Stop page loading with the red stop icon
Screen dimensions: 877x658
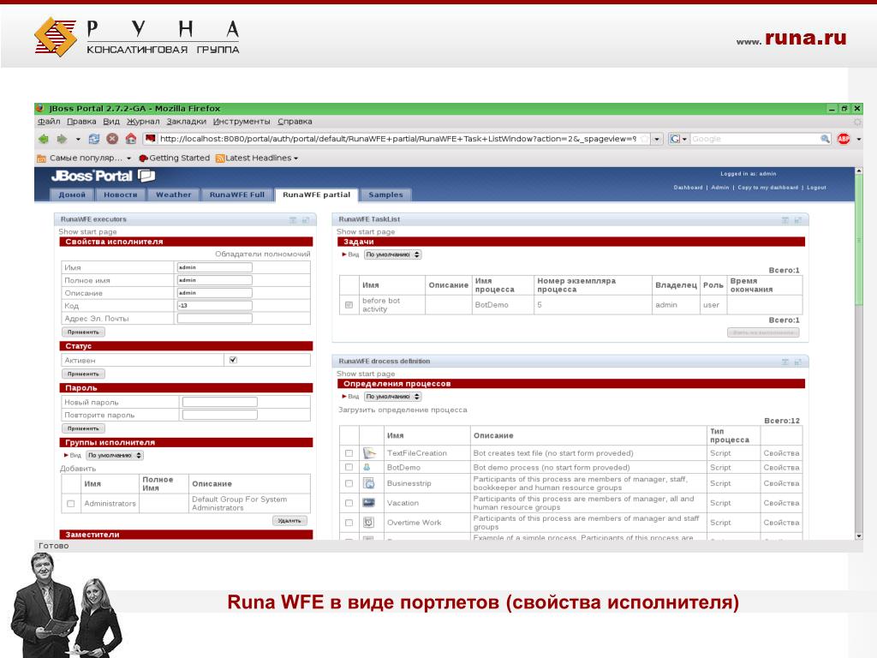pos(112,139)
